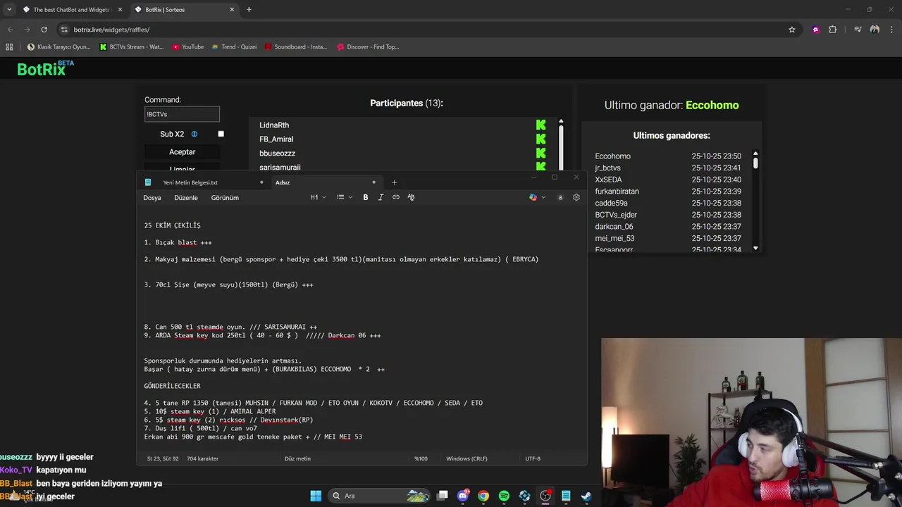Image resolution: width=902 pixels, height=507 pixels.
Task: Open the Soundboard bookmark
Action: [296, 47]
